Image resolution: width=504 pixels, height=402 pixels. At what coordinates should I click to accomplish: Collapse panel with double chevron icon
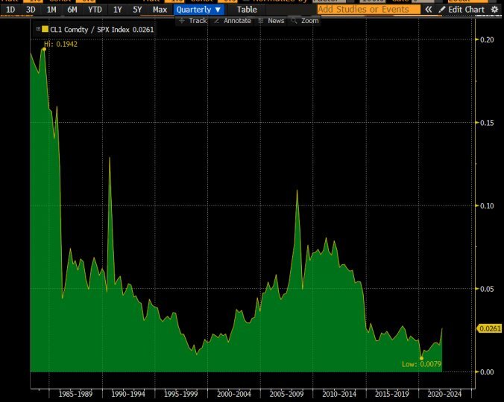[429, 10]
